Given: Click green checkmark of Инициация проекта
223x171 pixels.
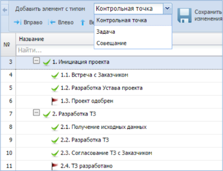Looking at the screenshot, I should [46, 62].
